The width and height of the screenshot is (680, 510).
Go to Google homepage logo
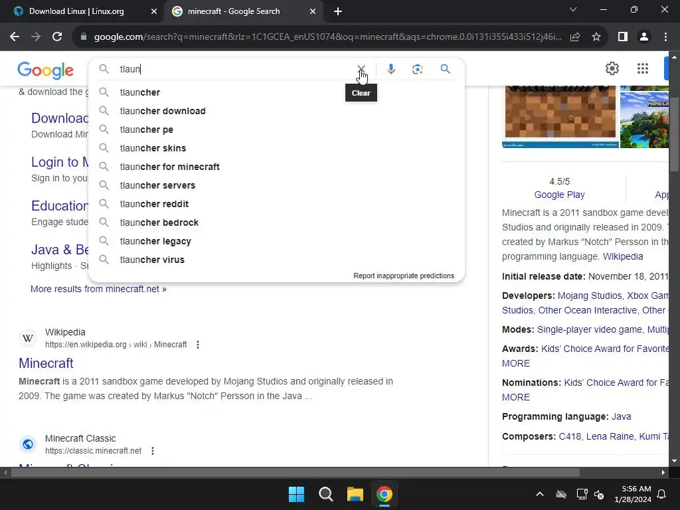pyautogui.click(x=46, y=70)
